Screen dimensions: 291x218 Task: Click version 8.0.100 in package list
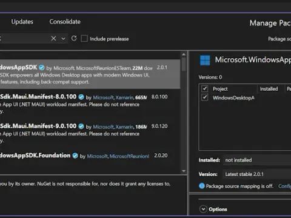coord(159,97)
